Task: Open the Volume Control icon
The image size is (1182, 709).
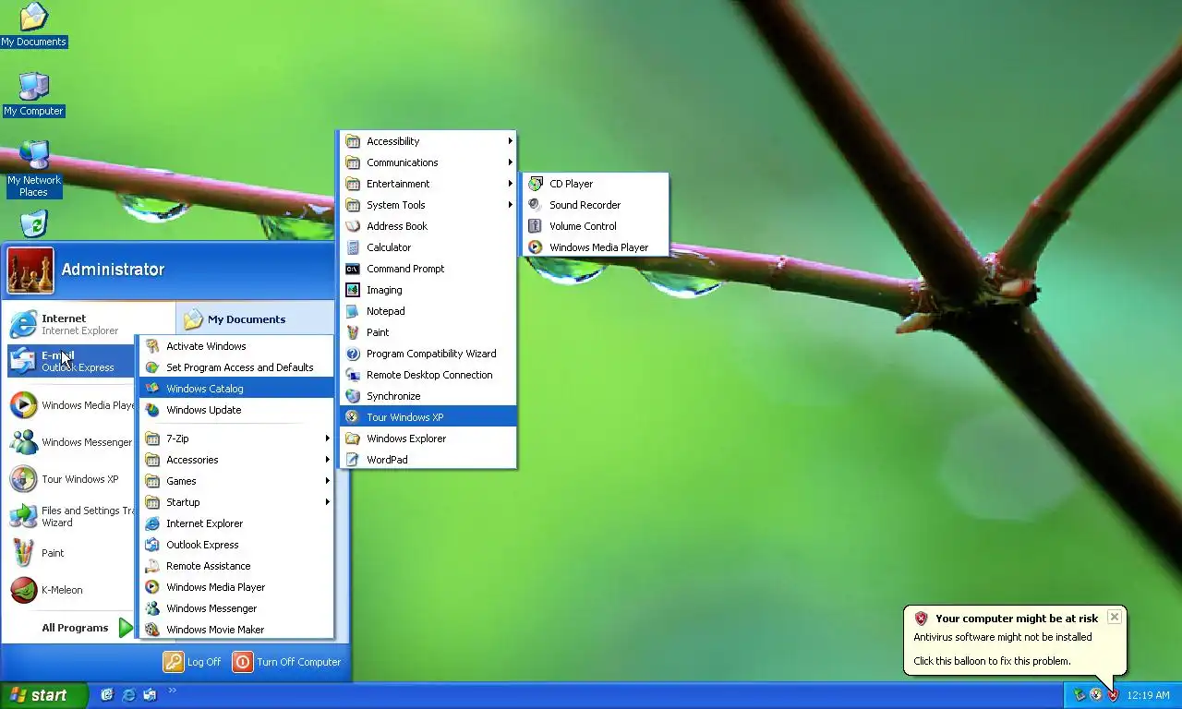Action: (x=535, y=226)
